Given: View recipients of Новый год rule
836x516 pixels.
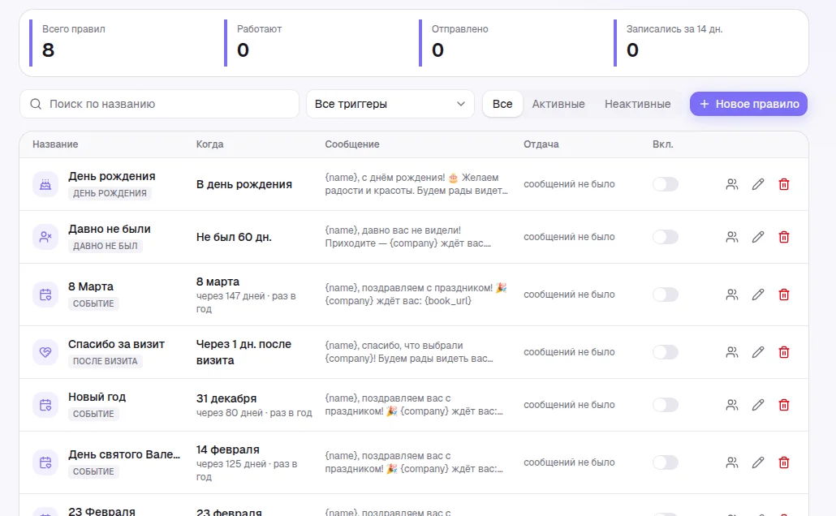Looking at the screenshot, I should pyautogui.click(x=732, y=405).
